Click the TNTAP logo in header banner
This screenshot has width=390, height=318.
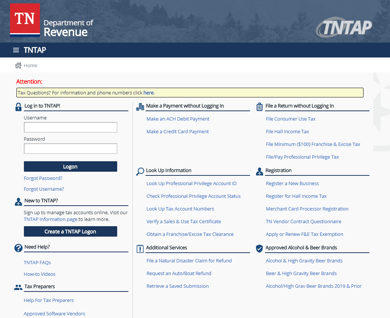point(344,27)
